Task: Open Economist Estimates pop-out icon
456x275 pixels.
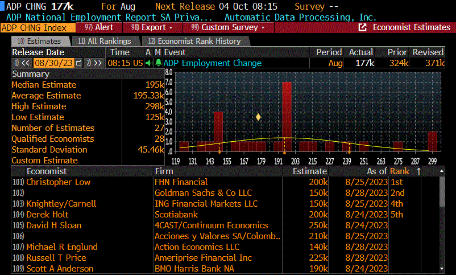Action: [362, 27]
